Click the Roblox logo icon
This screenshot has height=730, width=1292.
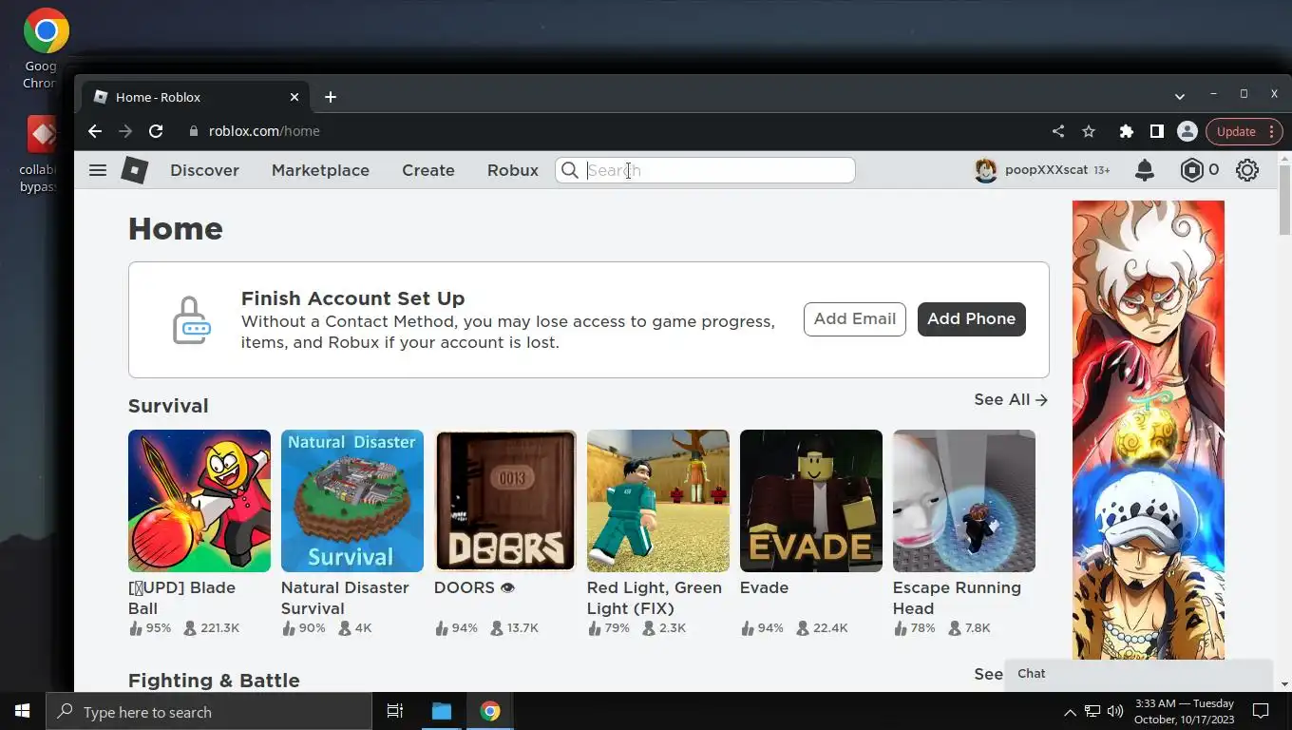135,170
